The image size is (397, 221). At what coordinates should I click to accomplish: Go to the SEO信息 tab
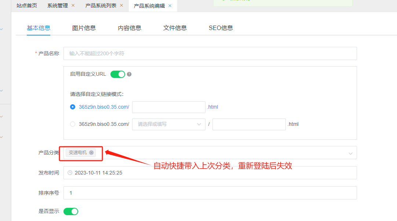click(x=221, y=28)
